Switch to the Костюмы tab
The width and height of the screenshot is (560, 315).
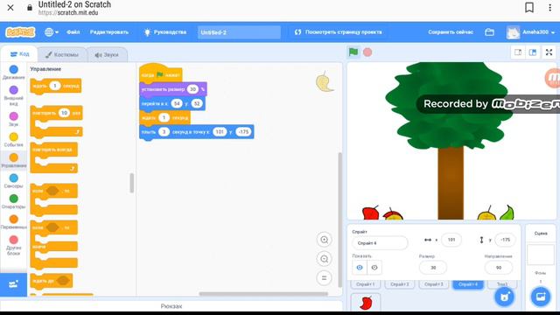point(62,54)
